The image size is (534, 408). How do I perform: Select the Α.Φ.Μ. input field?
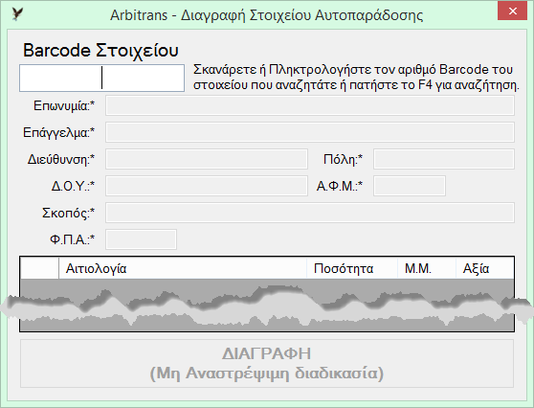[410, 186]
